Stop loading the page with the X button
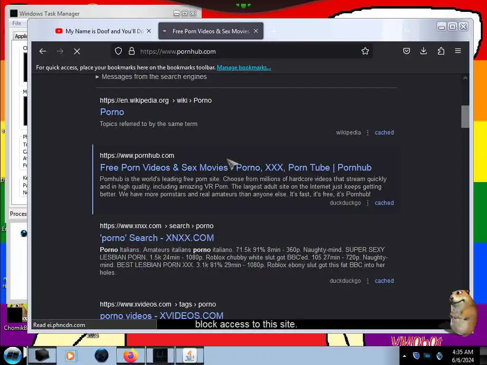487x365 pixels. click(x=77, y=51)
